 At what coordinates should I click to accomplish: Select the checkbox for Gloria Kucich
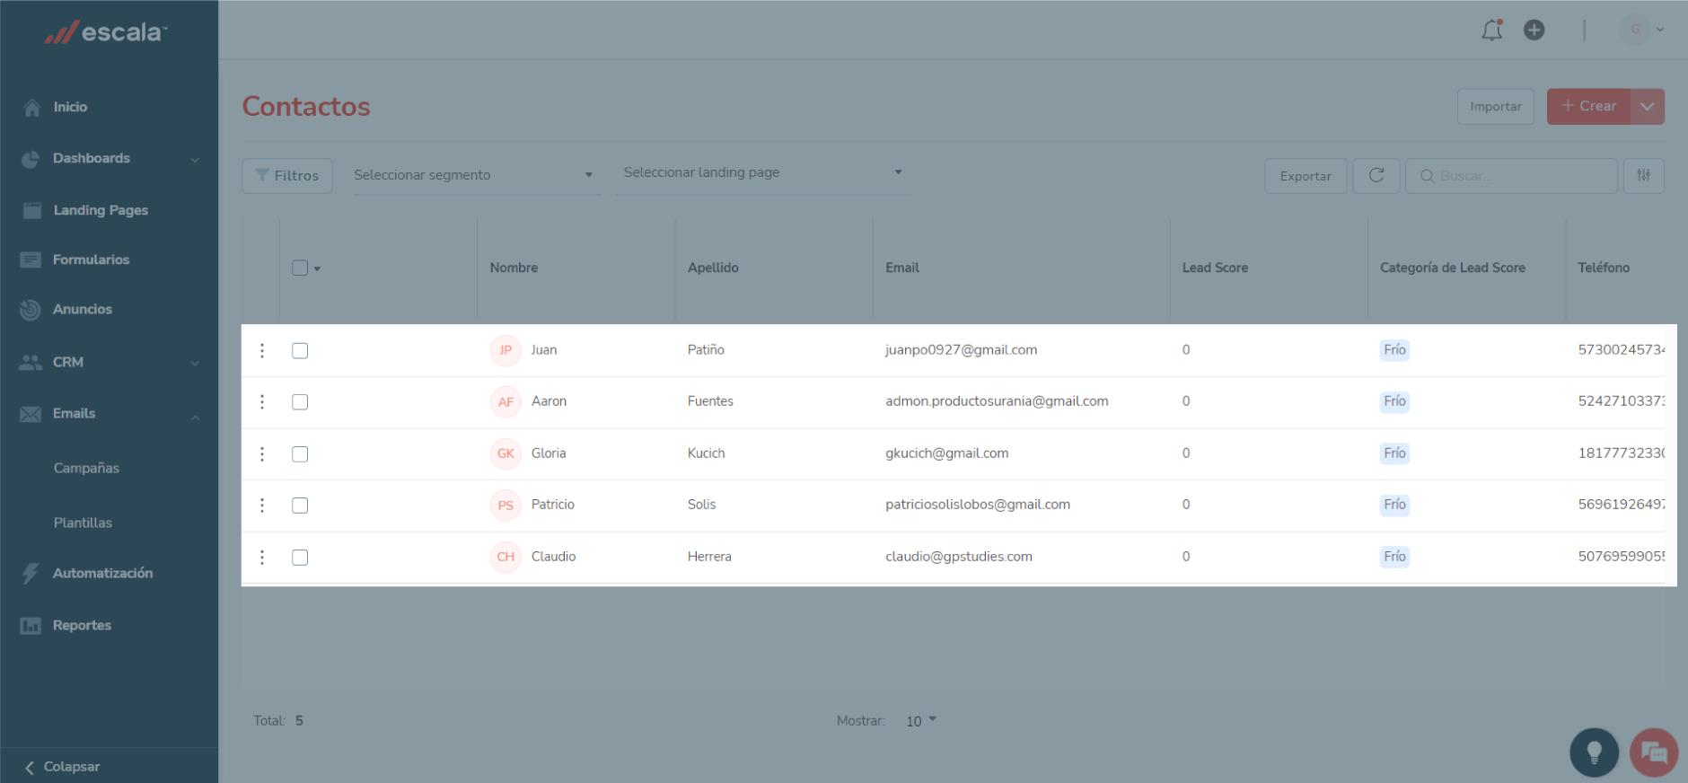(x=300, y=453)
